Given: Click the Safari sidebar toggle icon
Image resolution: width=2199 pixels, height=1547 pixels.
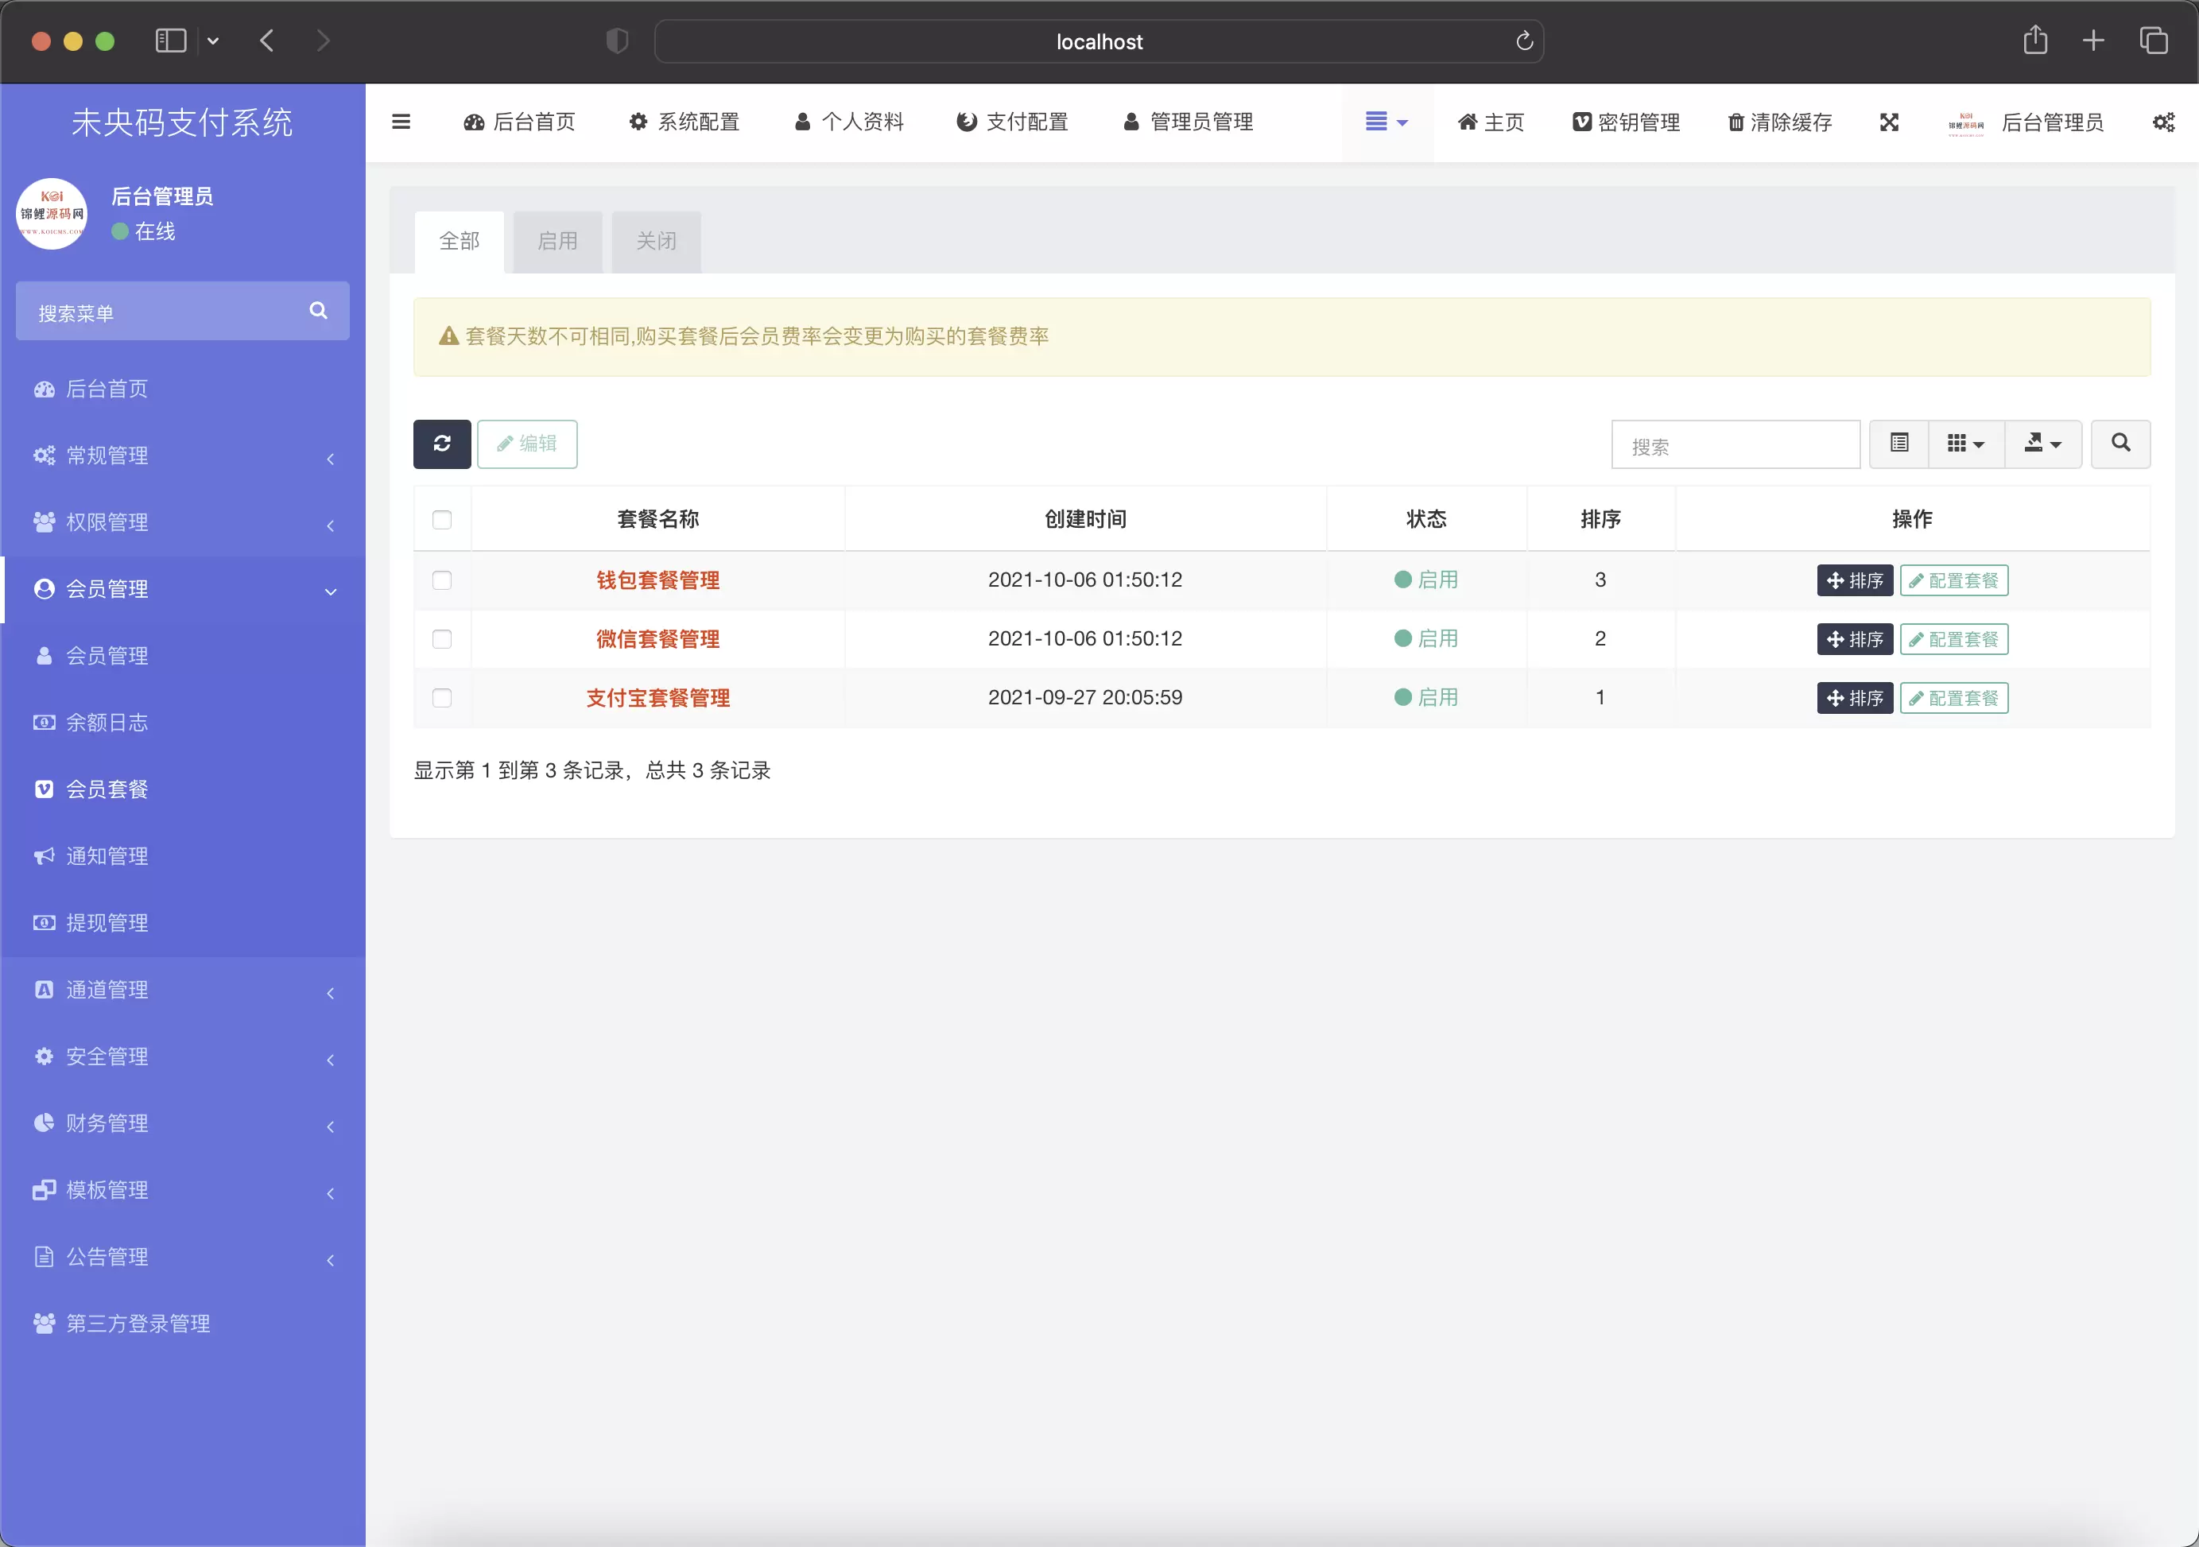Looking at the screenshot, I should (170, 41).
